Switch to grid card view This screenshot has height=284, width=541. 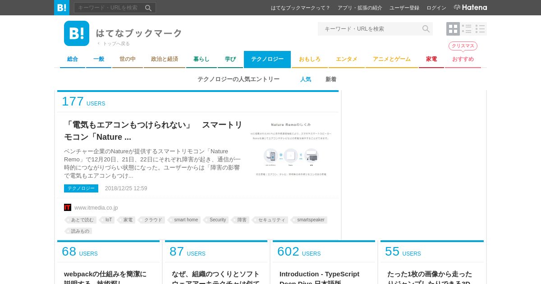pyautogui.click(x=453, y=29)
